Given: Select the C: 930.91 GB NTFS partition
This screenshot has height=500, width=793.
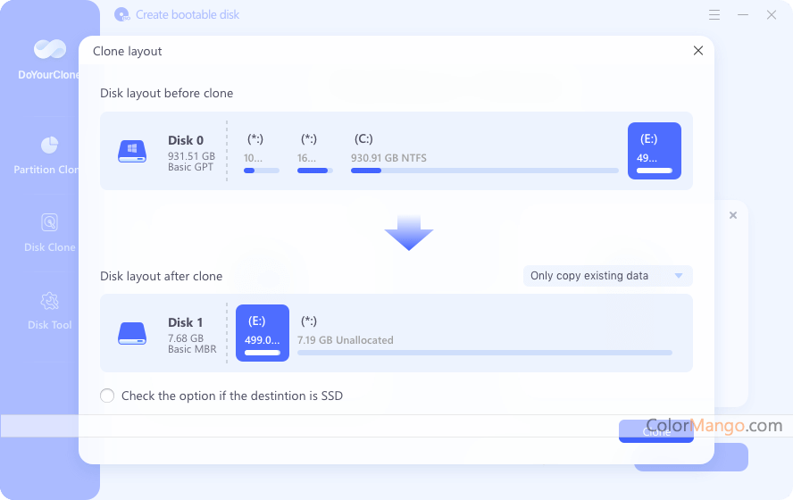Looking at the screenshot, I should coord(484,152).
